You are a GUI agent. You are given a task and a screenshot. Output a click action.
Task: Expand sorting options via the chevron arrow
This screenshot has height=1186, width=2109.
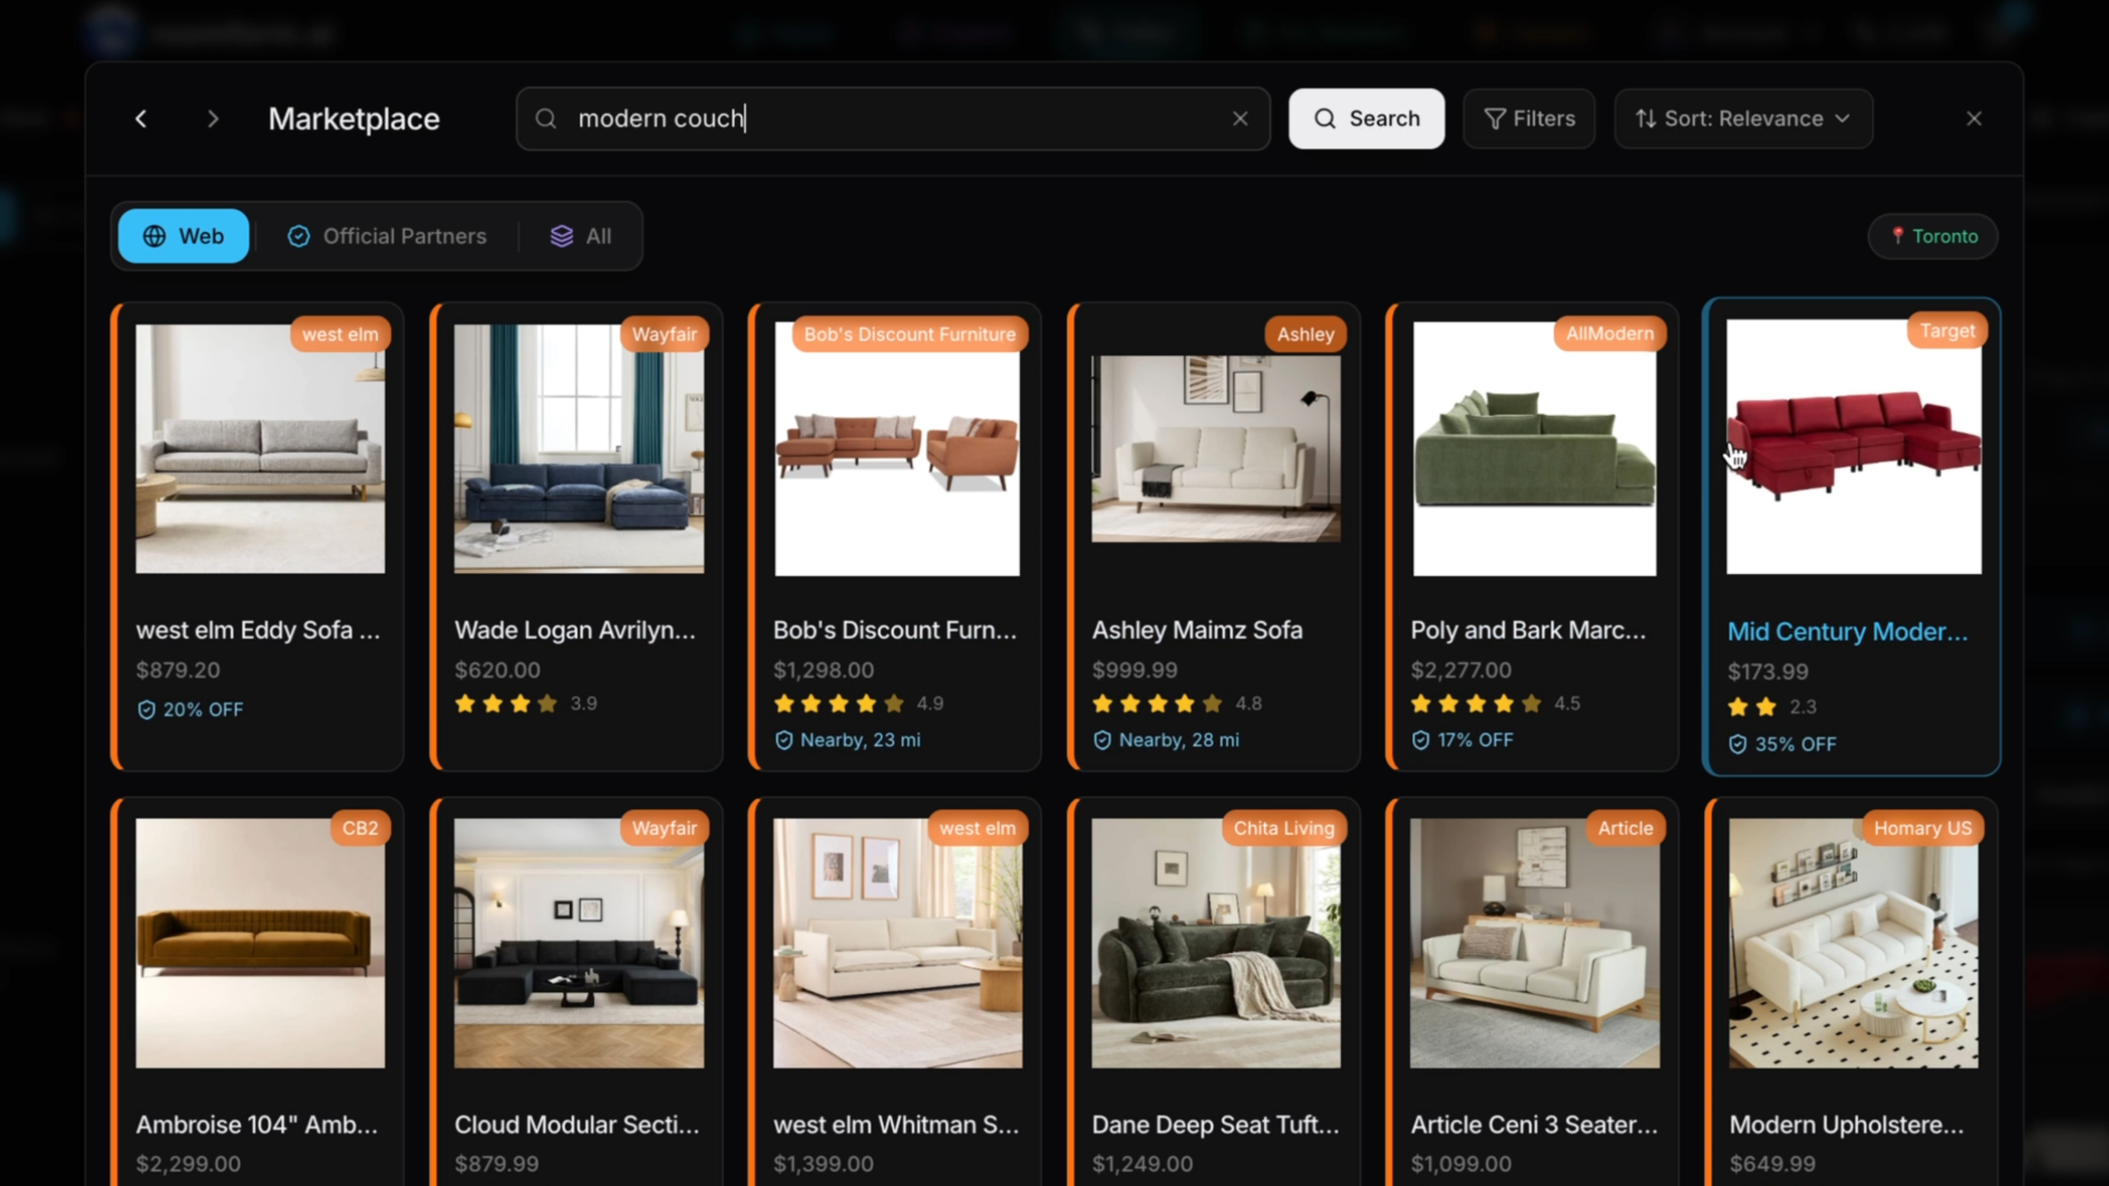click(x=1842, y=119)
